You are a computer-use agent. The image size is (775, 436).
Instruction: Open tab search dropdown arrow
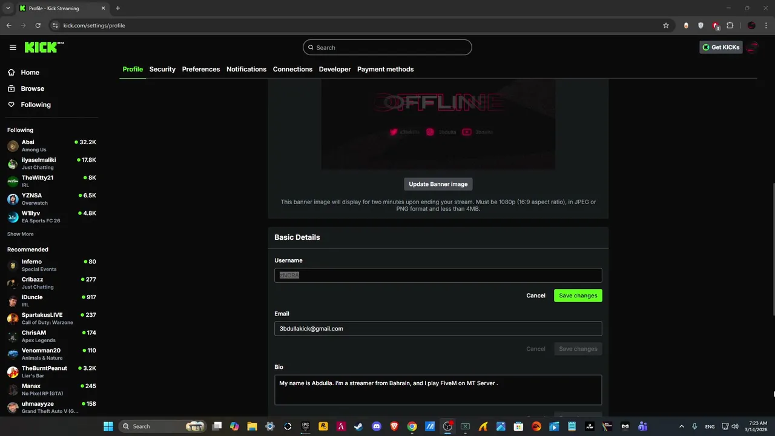tap(8, 8)
